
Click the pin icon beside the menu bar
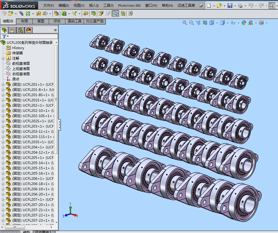click(201, 6)
